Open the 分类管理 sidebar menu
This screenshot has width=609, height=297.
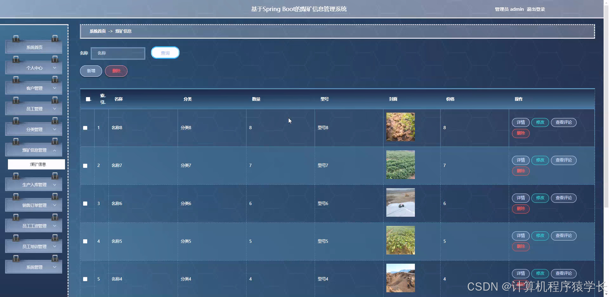coord(34,129)
